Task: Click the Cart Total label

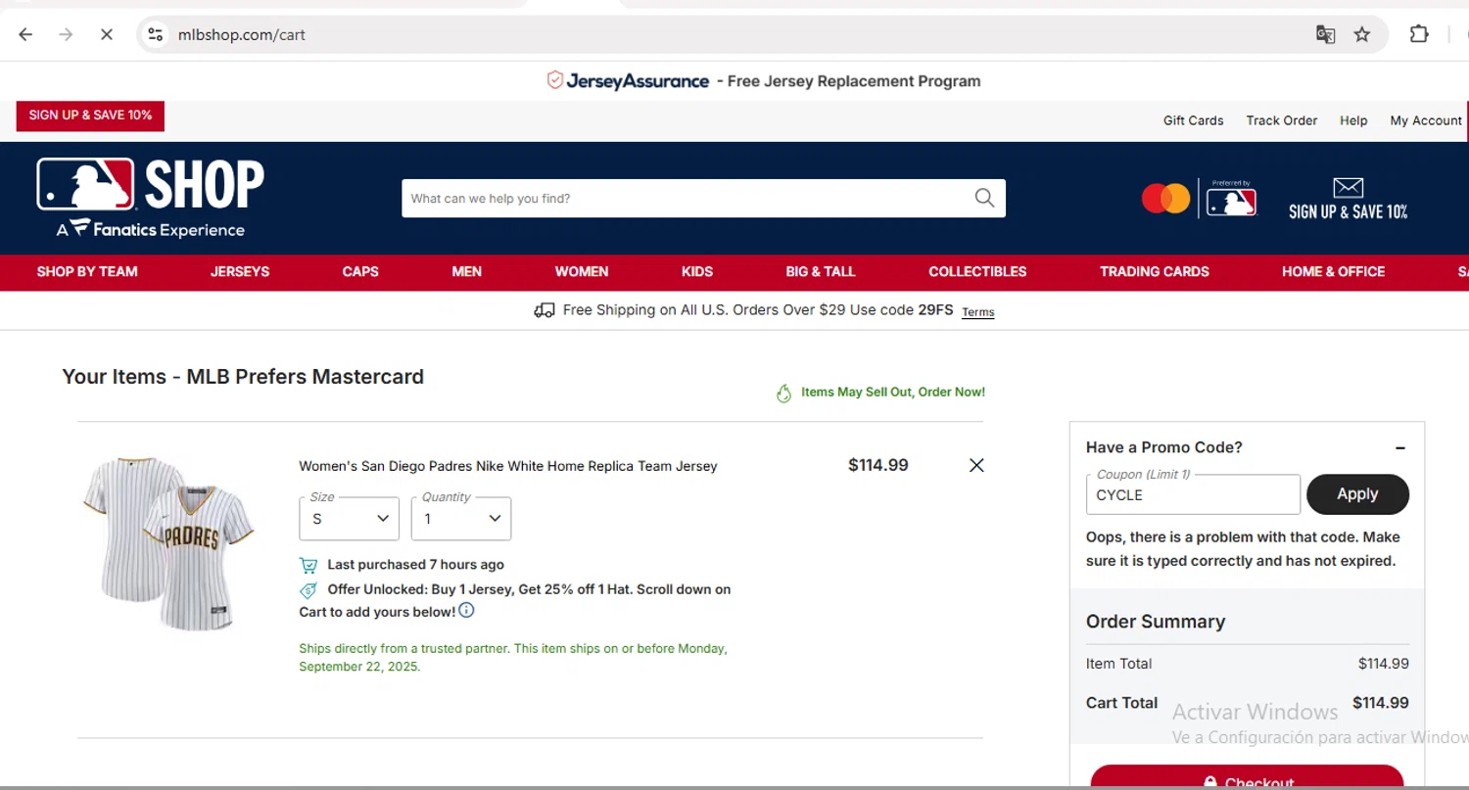Action: tap(1121, 703)
